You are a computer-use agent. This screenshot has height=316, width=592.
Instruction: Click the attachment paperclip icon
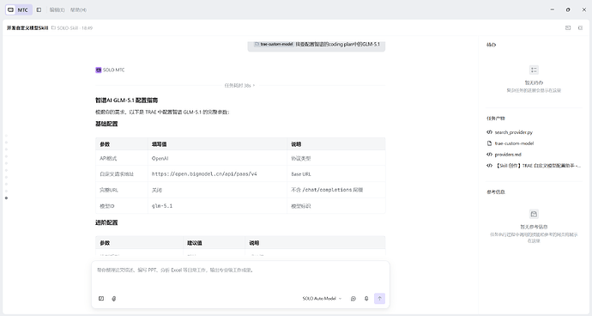(114, 299)
